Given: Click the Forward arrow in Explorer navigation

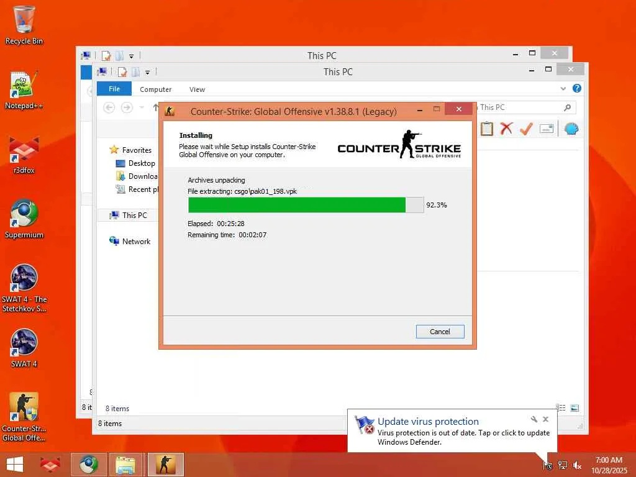Looking at the screenshot, I should coord(127,107).
